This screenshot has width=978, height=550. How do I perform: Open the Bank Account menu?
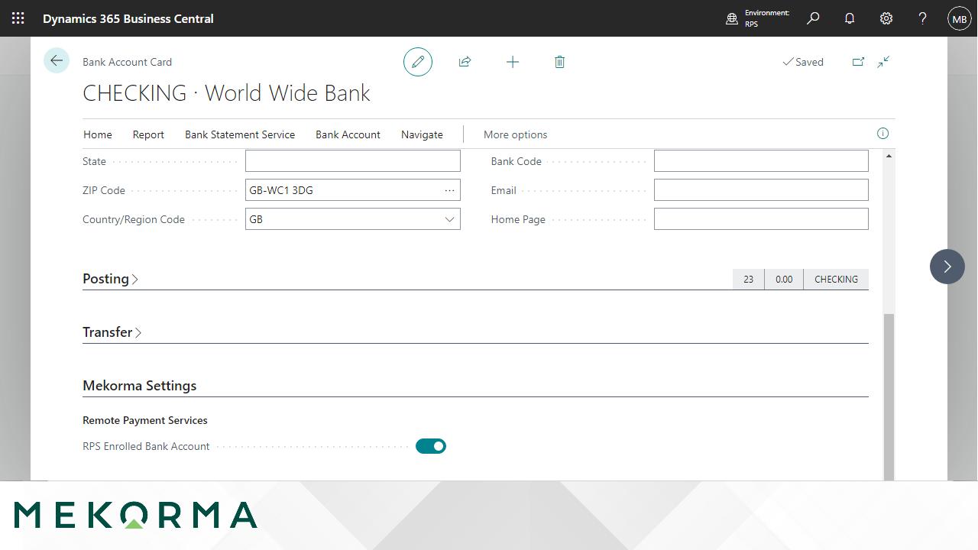[348, 134]
